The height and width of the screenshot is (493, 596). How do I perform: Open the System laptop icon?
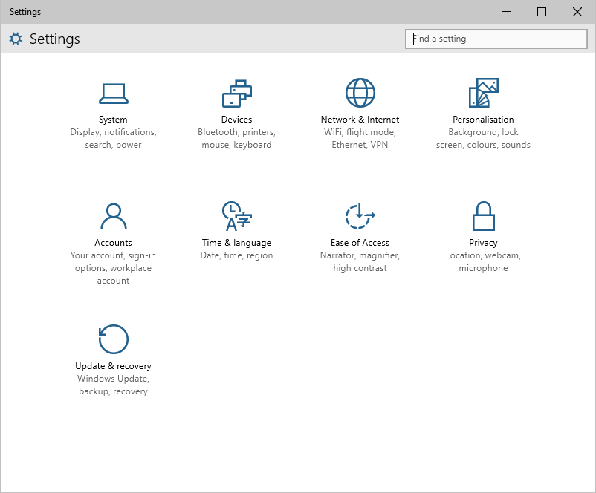[113, 94]
